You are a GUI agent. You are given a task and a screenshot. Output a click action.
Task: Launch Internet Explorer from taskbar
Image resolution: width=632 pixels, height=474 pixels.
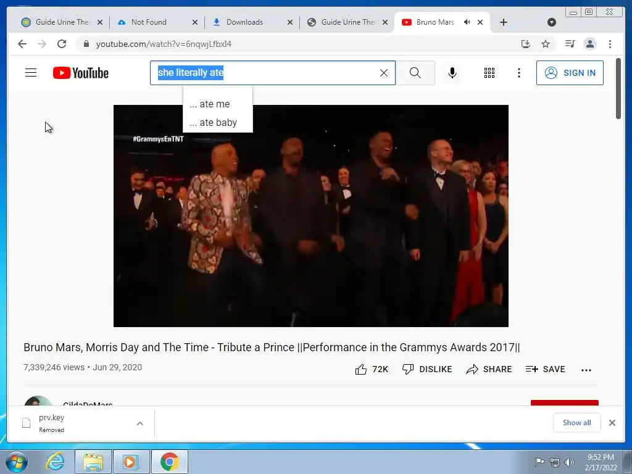[x=55, y=462]
